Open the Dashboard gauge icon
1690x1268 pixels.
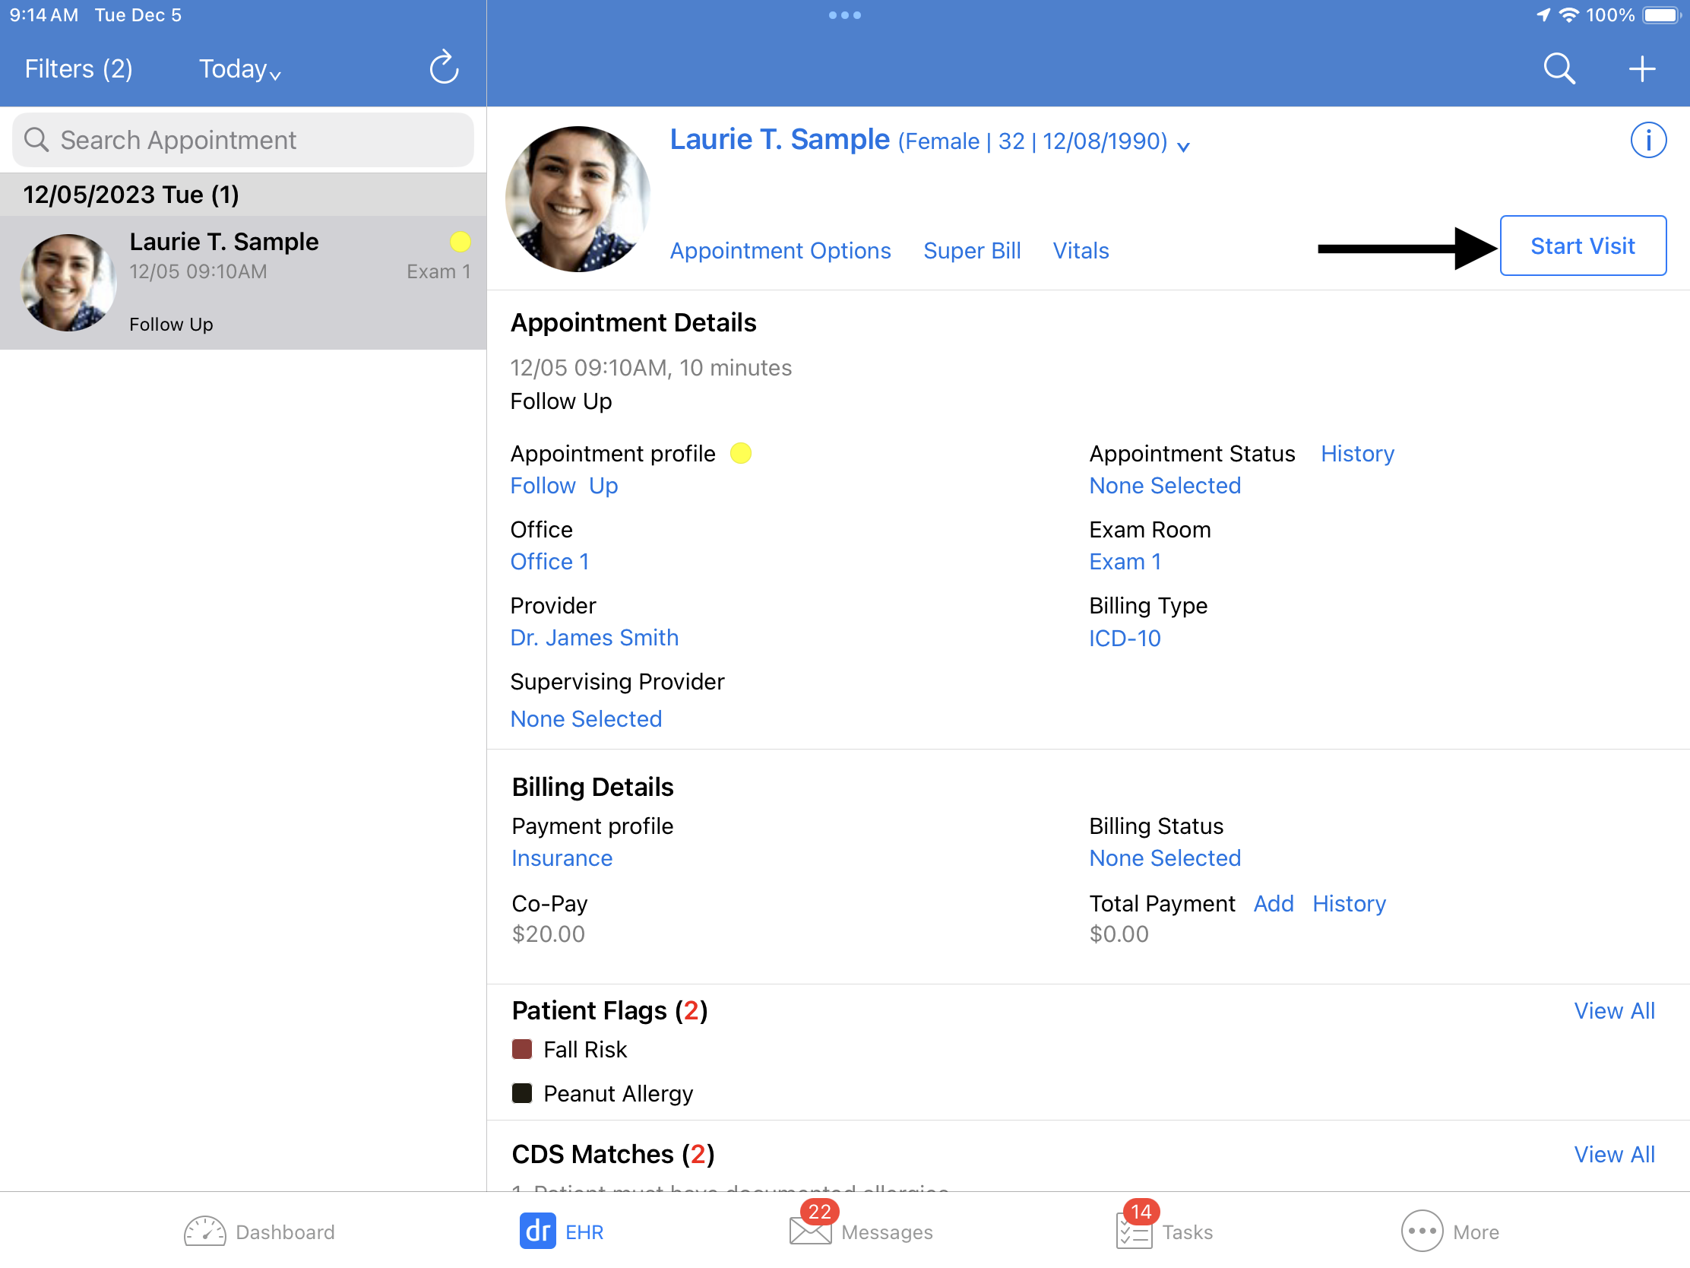click(204, 1232)
